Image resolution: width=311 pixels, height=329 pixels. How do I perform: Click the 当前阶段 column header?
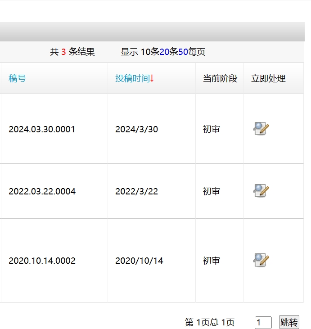220,78
